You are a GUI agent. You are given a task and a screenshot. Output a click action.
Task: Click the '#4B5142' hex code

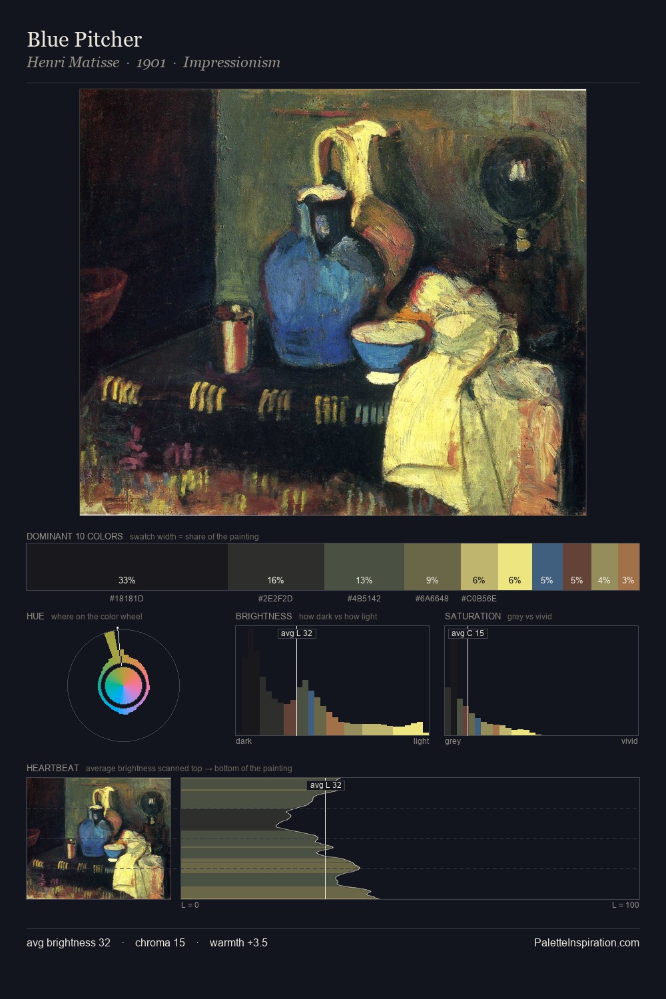[364, 598]
